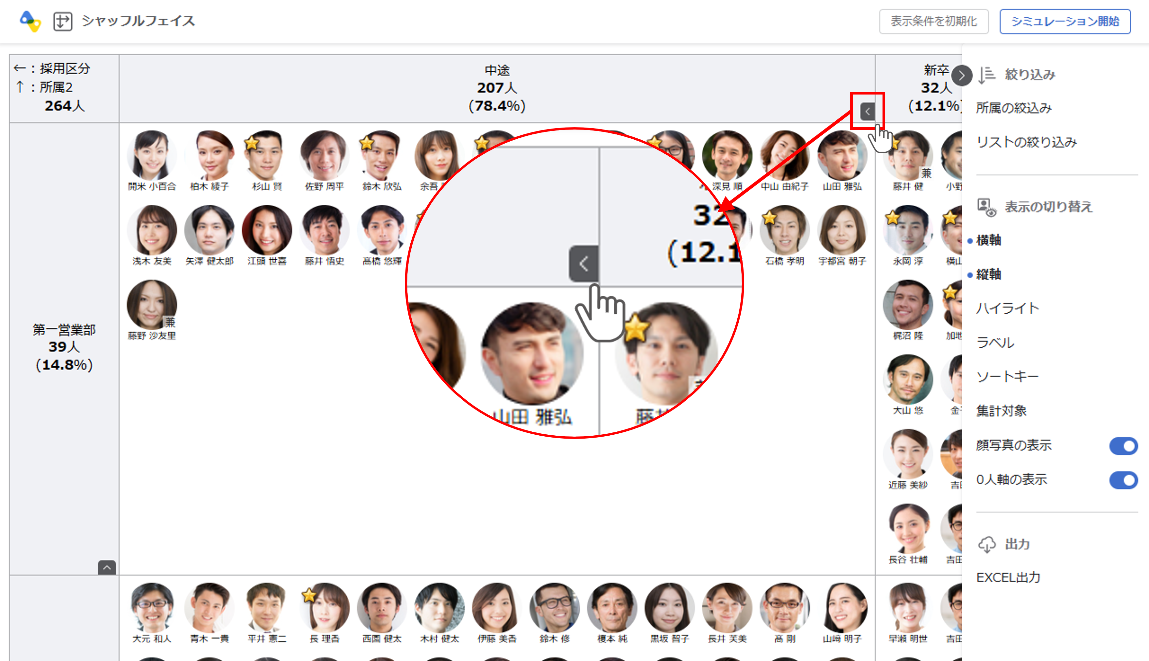Click the 表示条件を初期化 button
The width and height of the screenshot is (1149, 661).
tap(934, 21)
